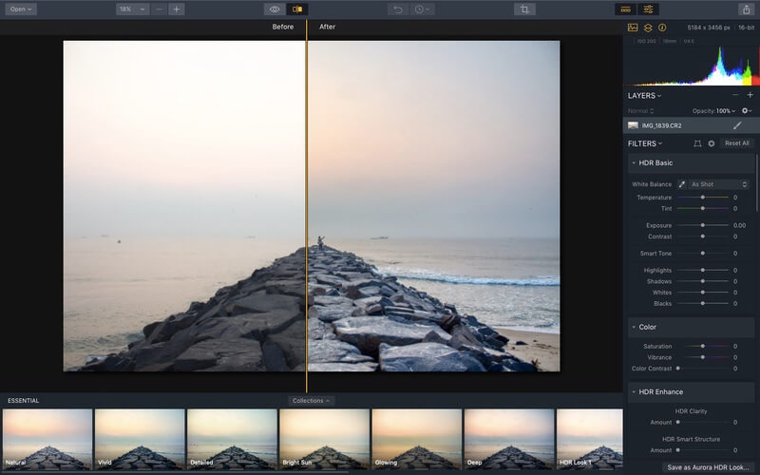This screenshot has height=475, width=760.
Task: Click the brush icon on IMG_1839.CR2 layer
Action: [737, 125]
